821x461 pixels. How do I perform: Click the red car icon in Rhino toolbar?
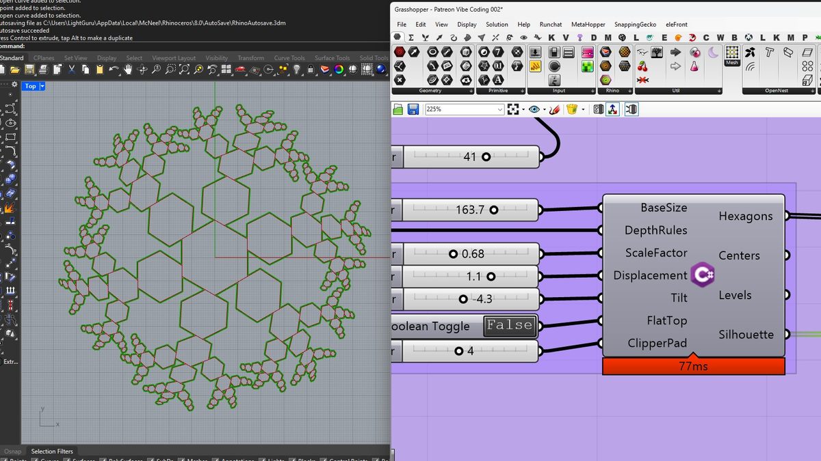pyautogui.click(x=240, y=69)
